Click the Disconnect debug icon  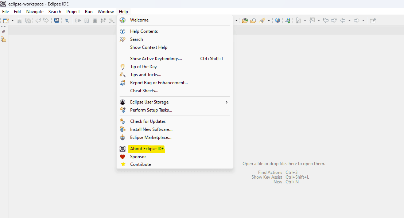pos(103,21)
